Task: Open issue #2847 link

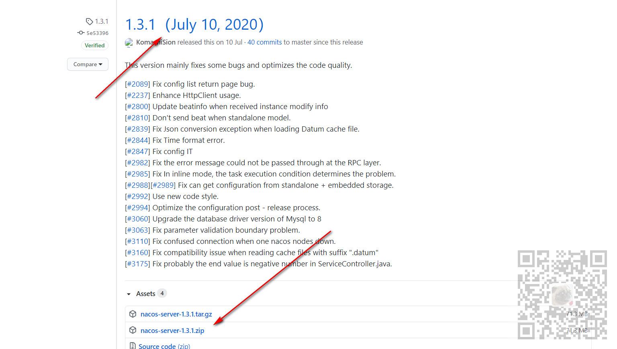Action: (x=137, y=151)
